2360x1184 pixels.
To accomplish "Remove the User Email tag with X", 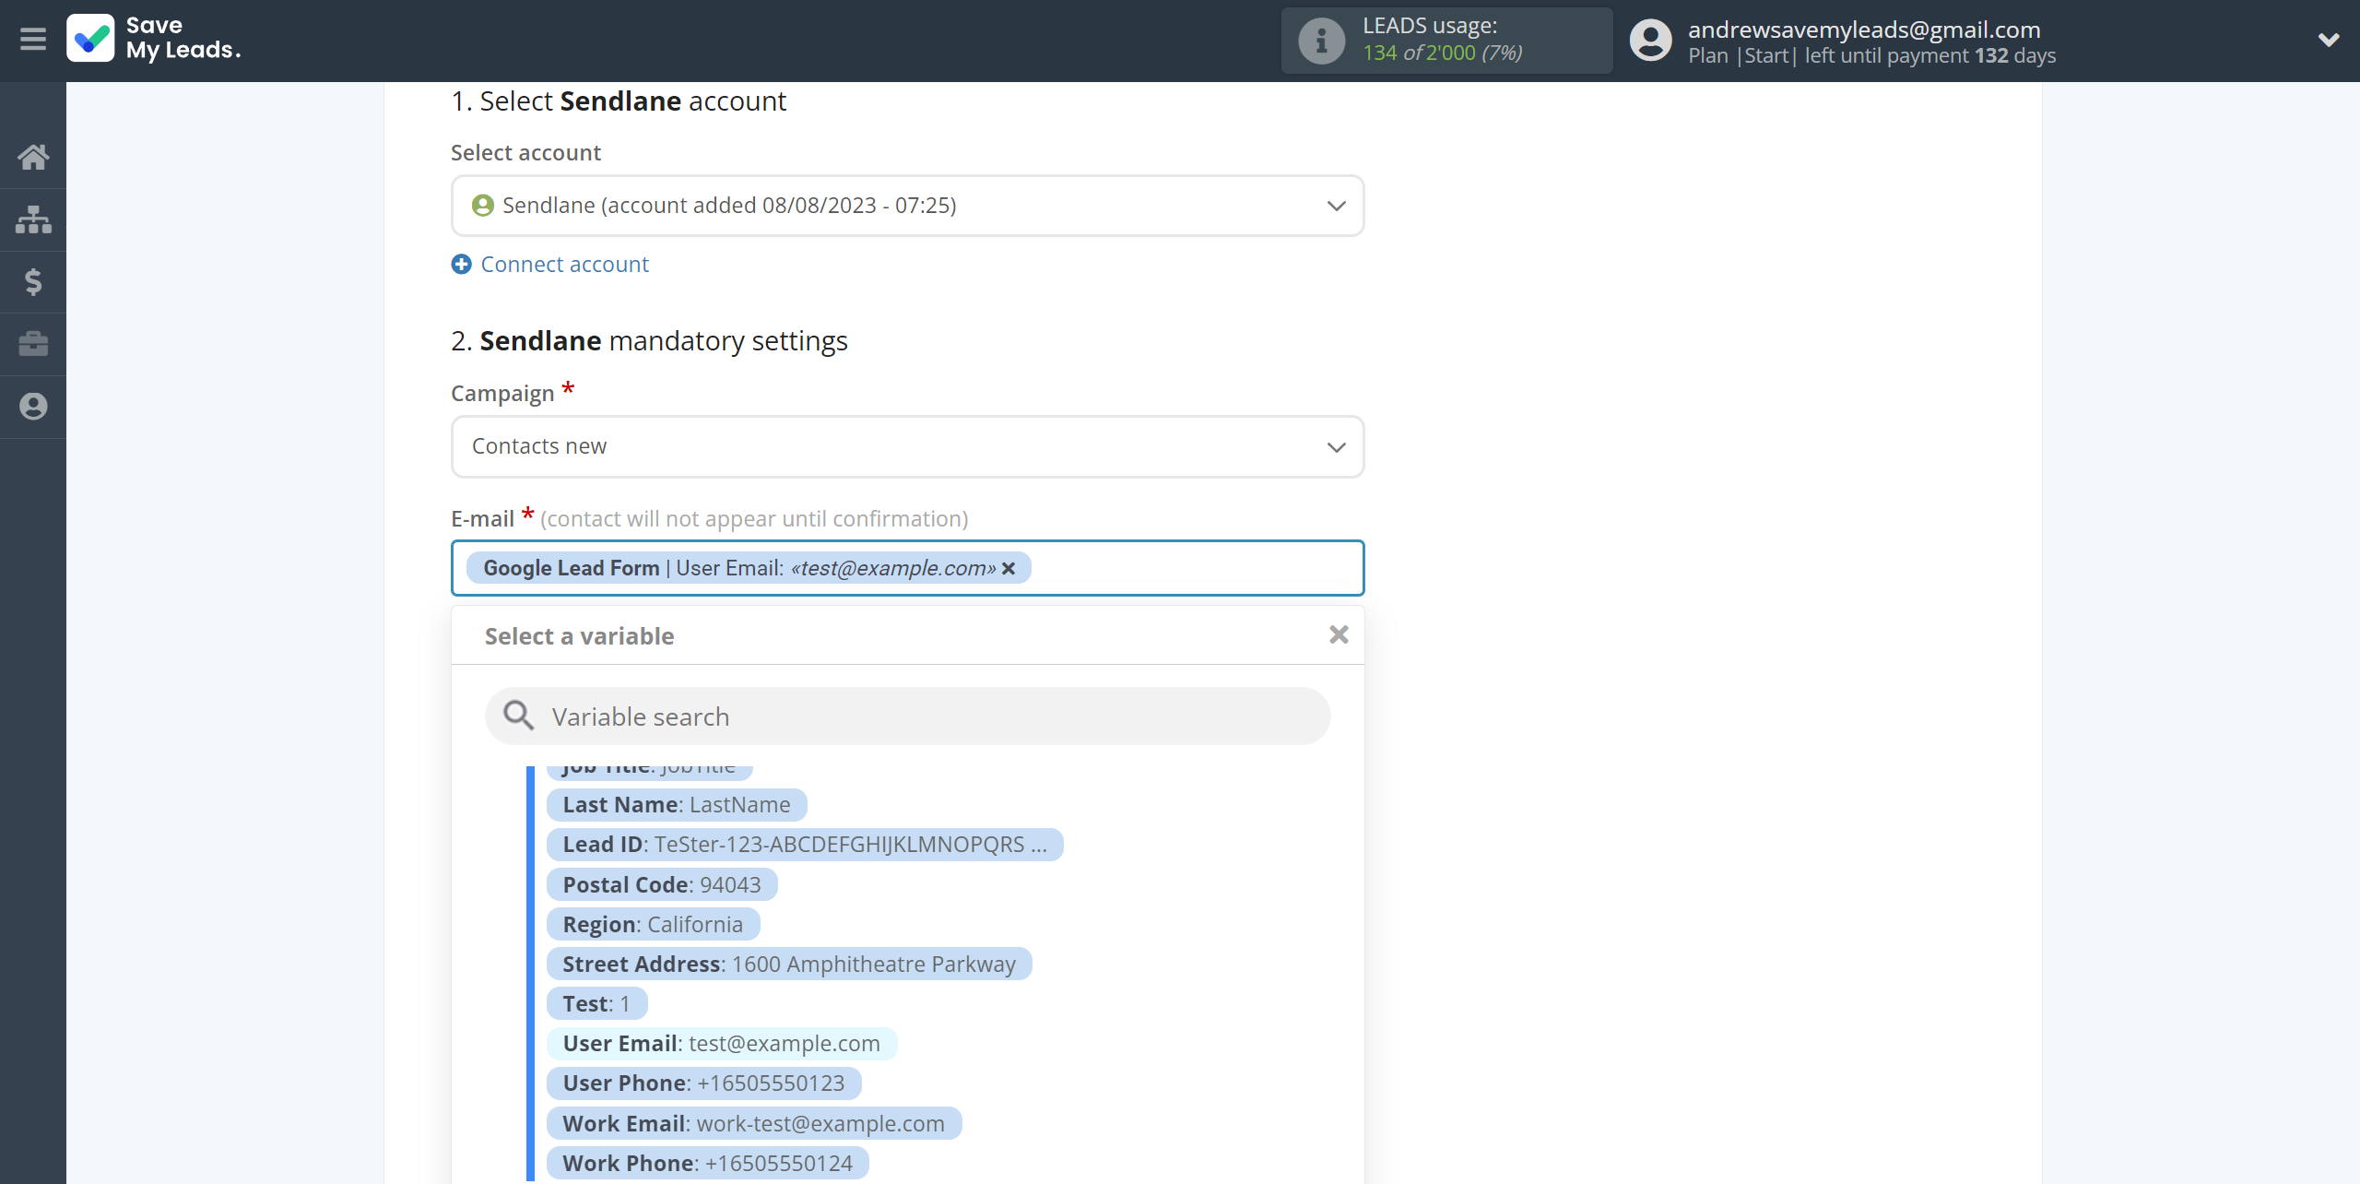I will 1009,568.
